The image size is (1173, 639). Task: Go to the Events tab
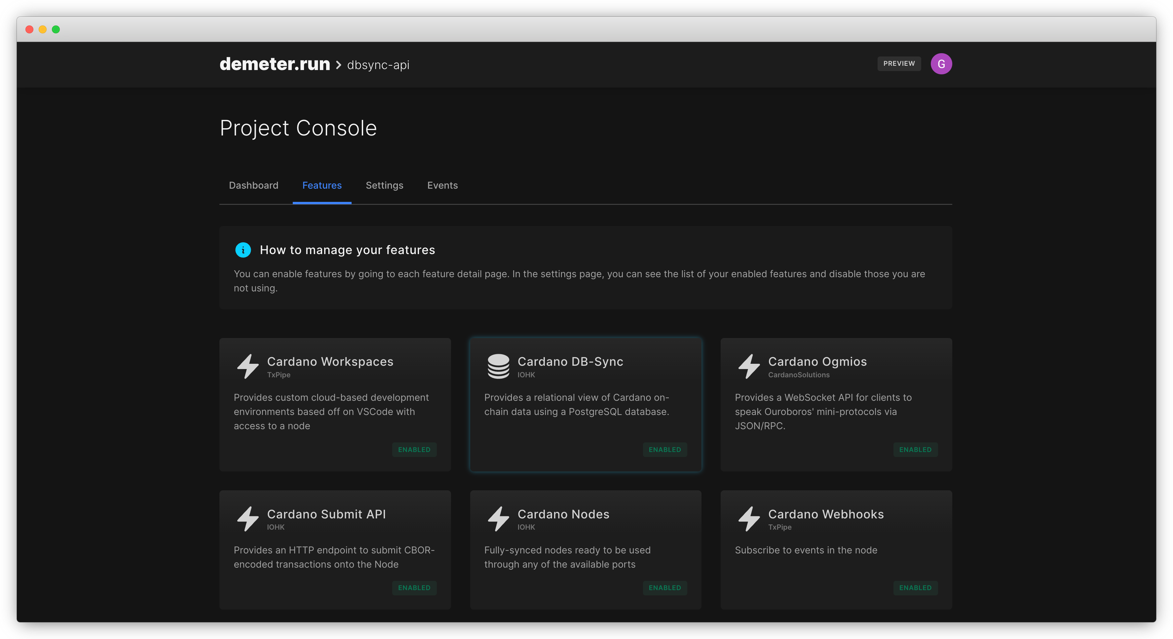pos(442,185)
